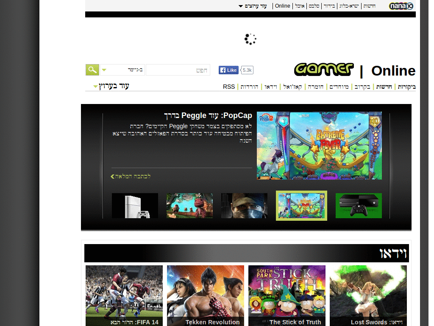Click the Online heading text
Image resolution: width=434 pixels, height=326 pixels.
pyautogui.click(x=393, y=71)
